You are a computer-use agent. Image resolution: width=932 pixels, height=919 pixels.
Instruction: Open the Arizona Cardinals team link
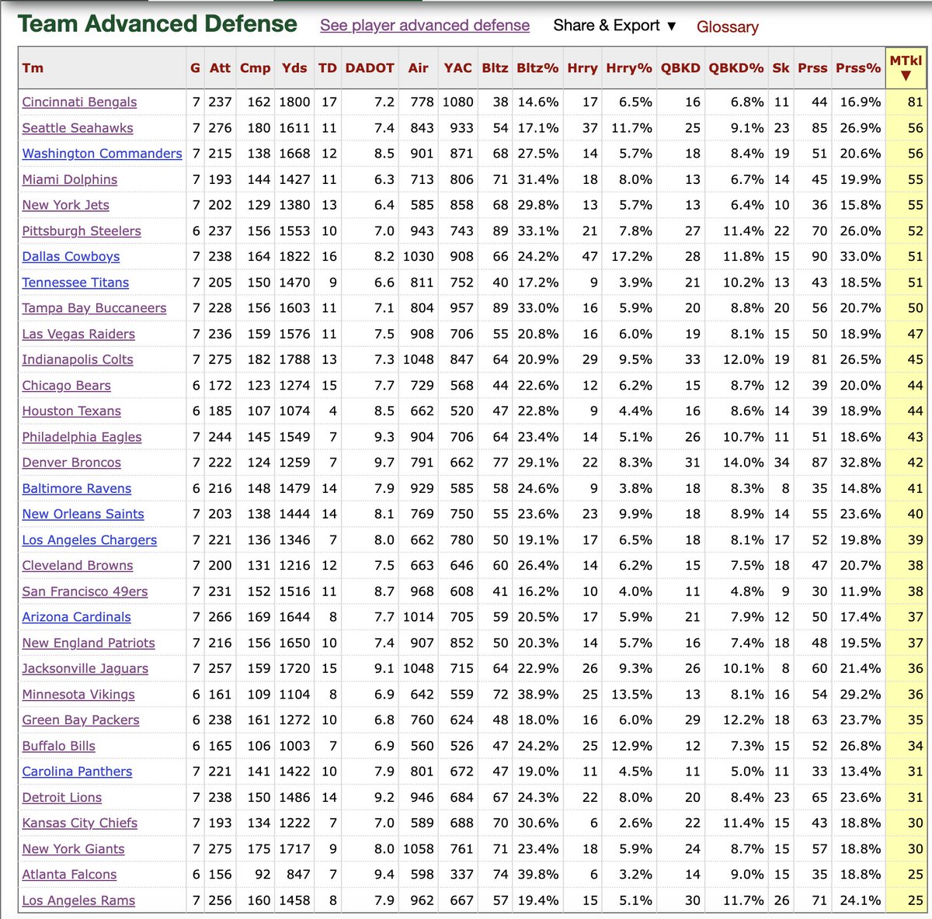[76, 617]
